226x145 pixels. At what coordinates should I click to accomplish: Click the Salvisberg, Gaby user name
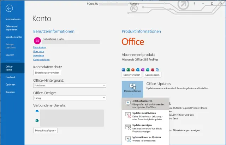(x=53, y=39)
